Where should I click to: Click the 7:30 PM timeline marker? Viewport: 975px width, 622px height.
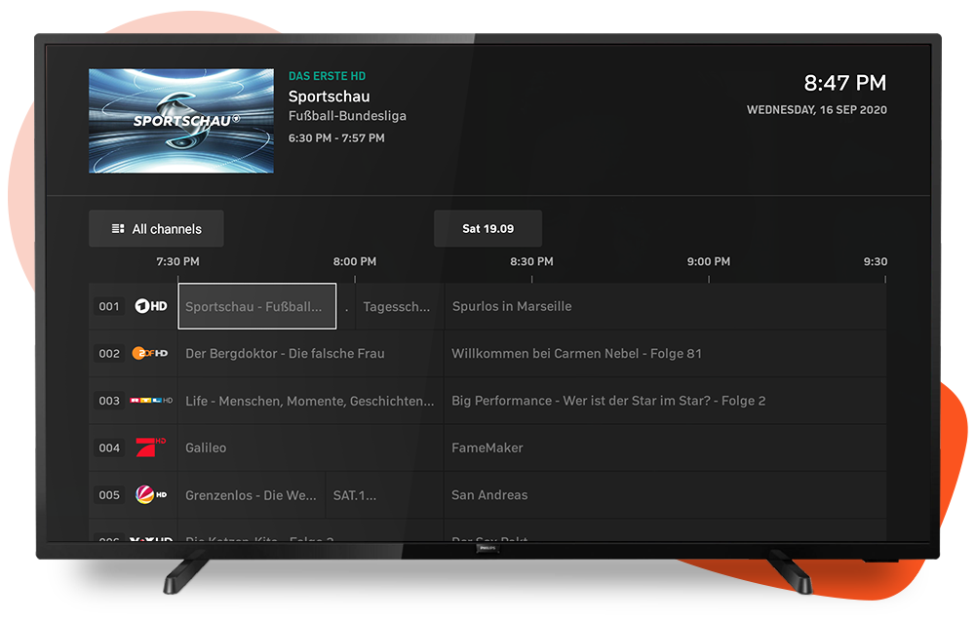[177, 262]
